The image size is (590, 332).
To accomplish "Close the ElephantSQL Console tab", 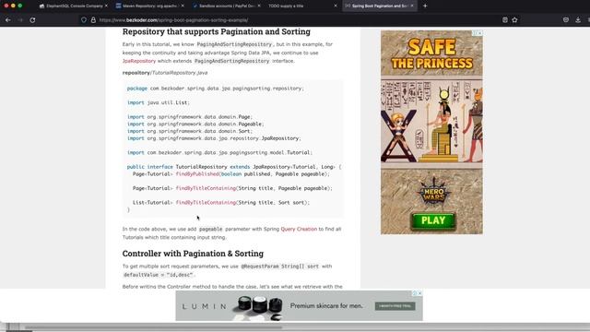I will tap(106, 6).
